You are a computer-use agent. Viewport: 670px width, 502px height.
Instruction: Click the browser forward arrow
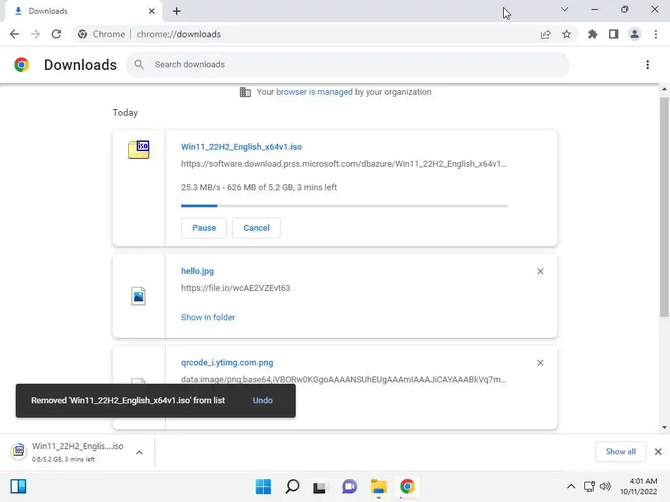pos(35,34)
